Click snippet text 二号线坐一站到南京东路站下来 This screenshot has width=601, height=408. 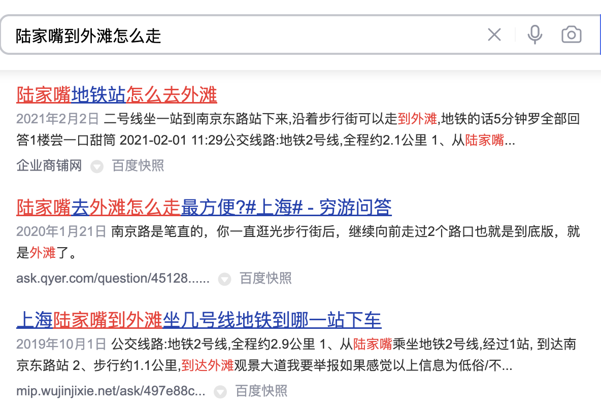tap(196, 119)
